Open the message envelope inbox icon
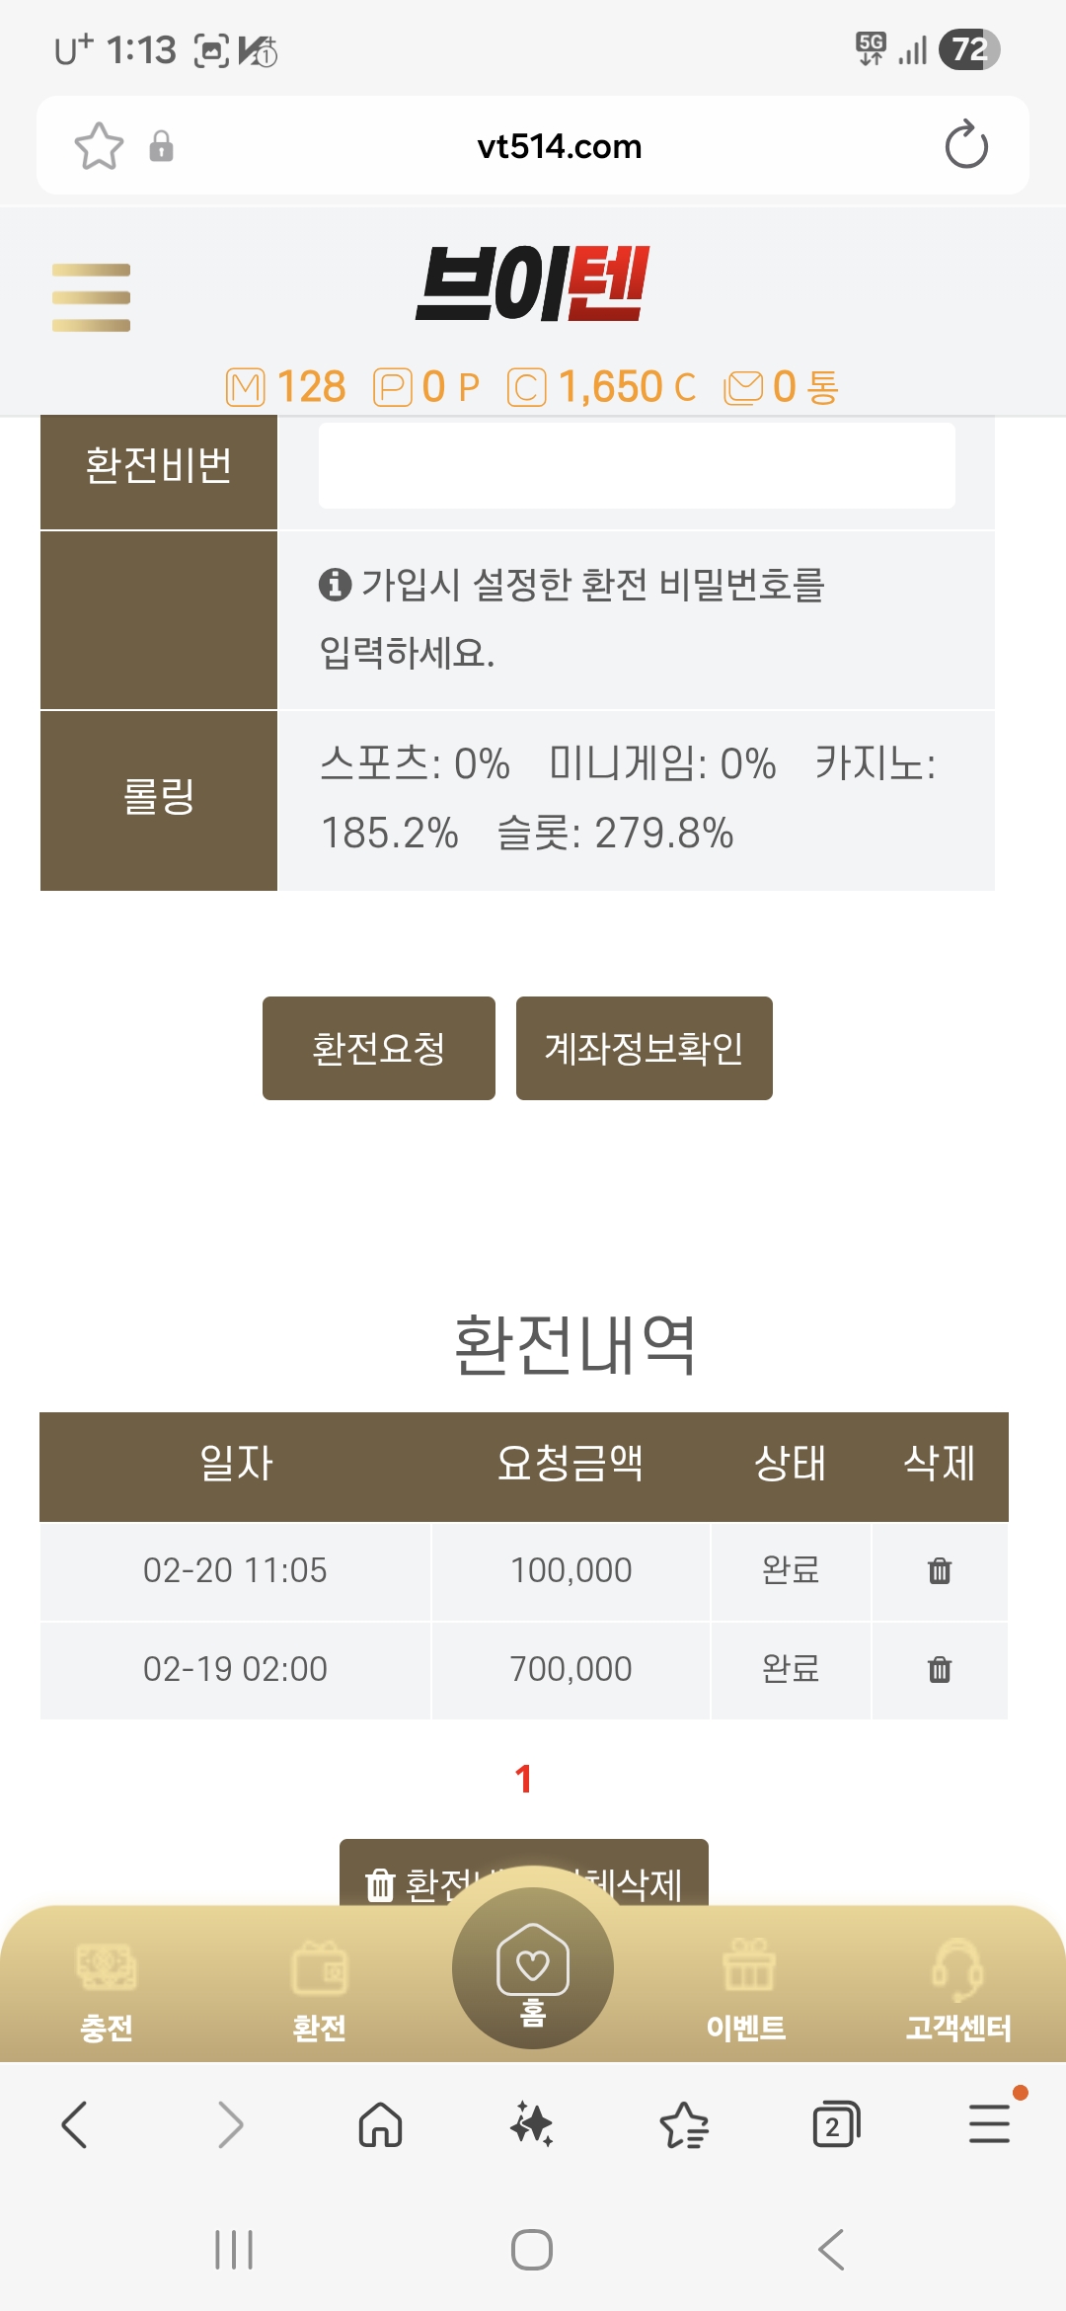The height and width of the screenshot is (2311, 1066). (x=743, y=387)
